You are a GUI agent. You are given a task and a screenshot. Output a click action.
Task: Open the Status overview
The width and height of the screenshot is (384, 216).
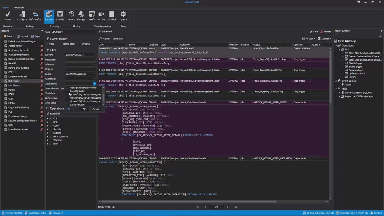pos(7,16)
